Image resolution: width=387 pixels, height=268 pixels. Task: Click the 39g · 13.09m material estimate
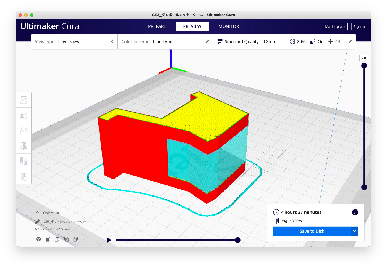click(x=291, y=221)
